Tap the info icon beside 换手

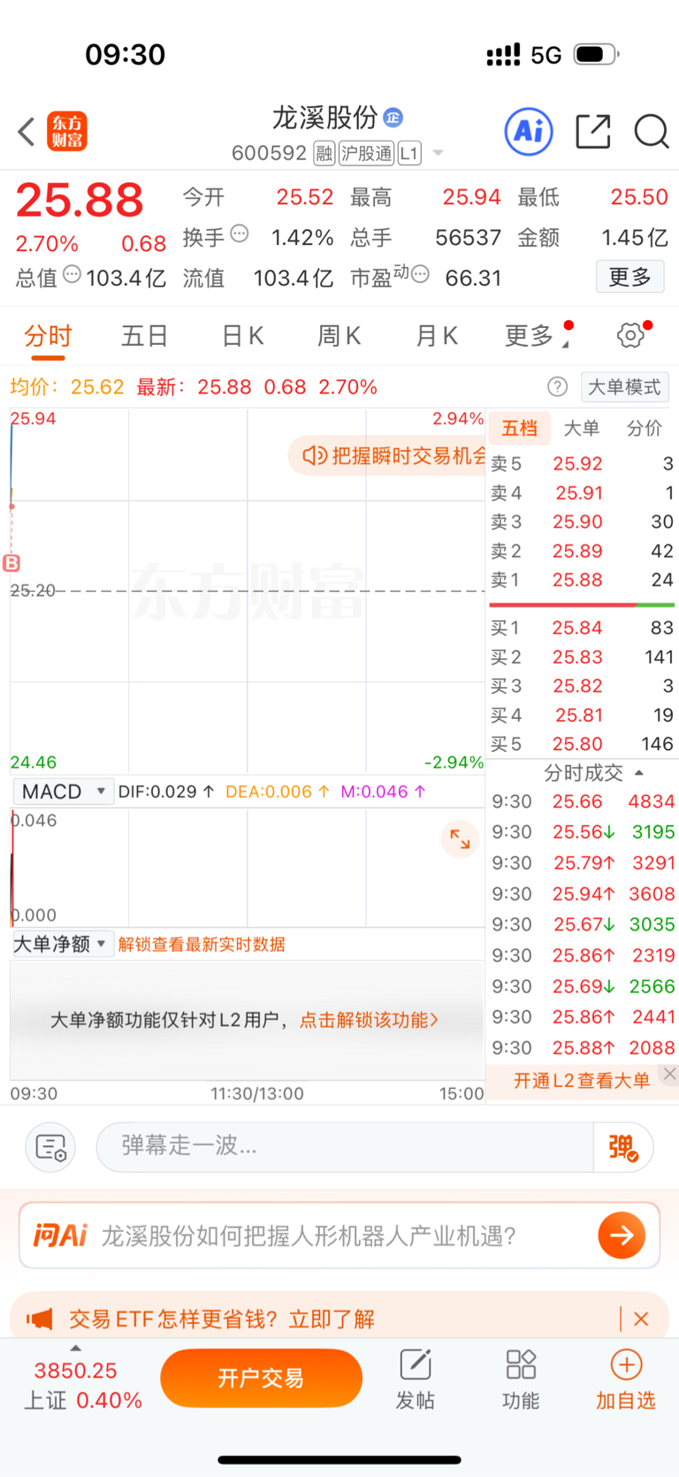click(x=240, y=234)
